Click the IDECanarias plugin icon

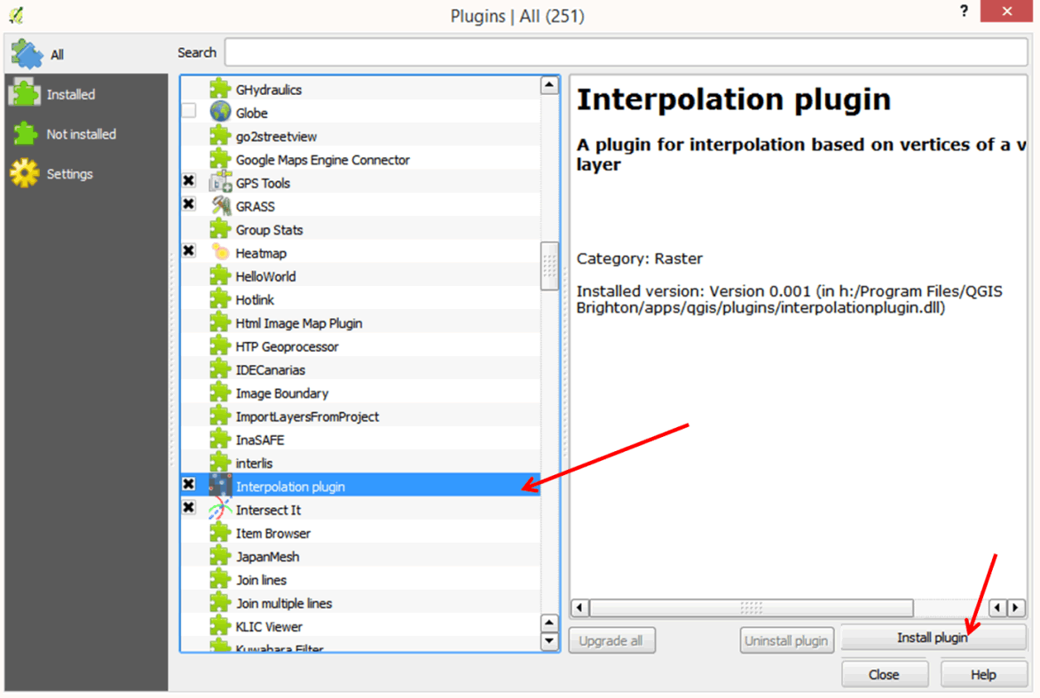[219, 369]
